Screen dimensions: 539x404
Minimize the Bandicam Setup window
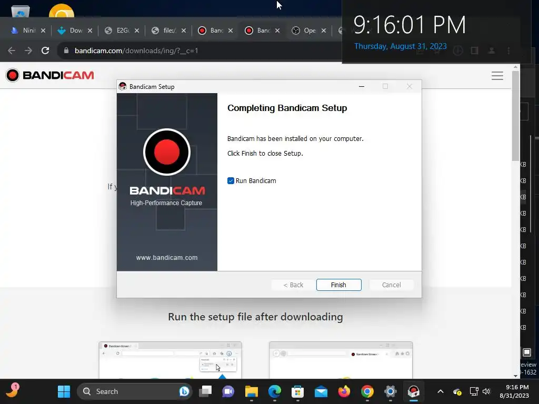point(361,87)
